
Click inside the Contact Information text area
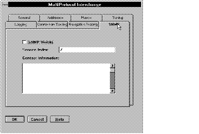(66, 78)
